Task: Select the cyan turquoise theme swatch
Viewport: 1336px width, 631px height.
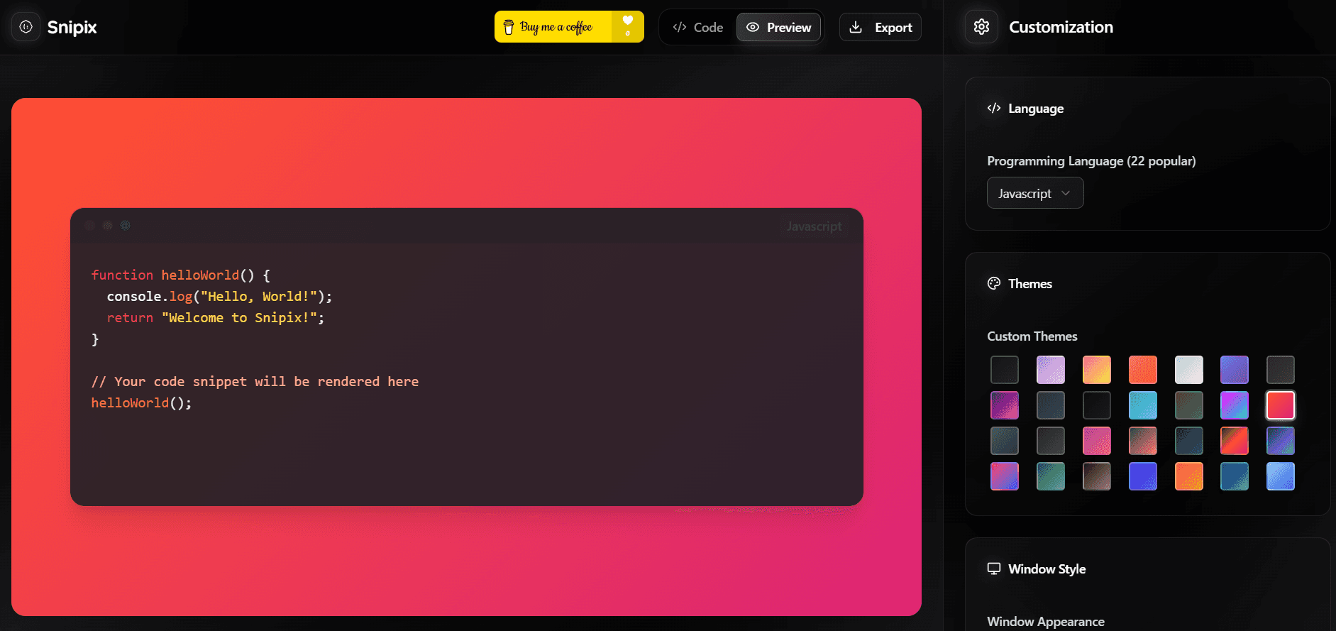Action: (1142, 405)
